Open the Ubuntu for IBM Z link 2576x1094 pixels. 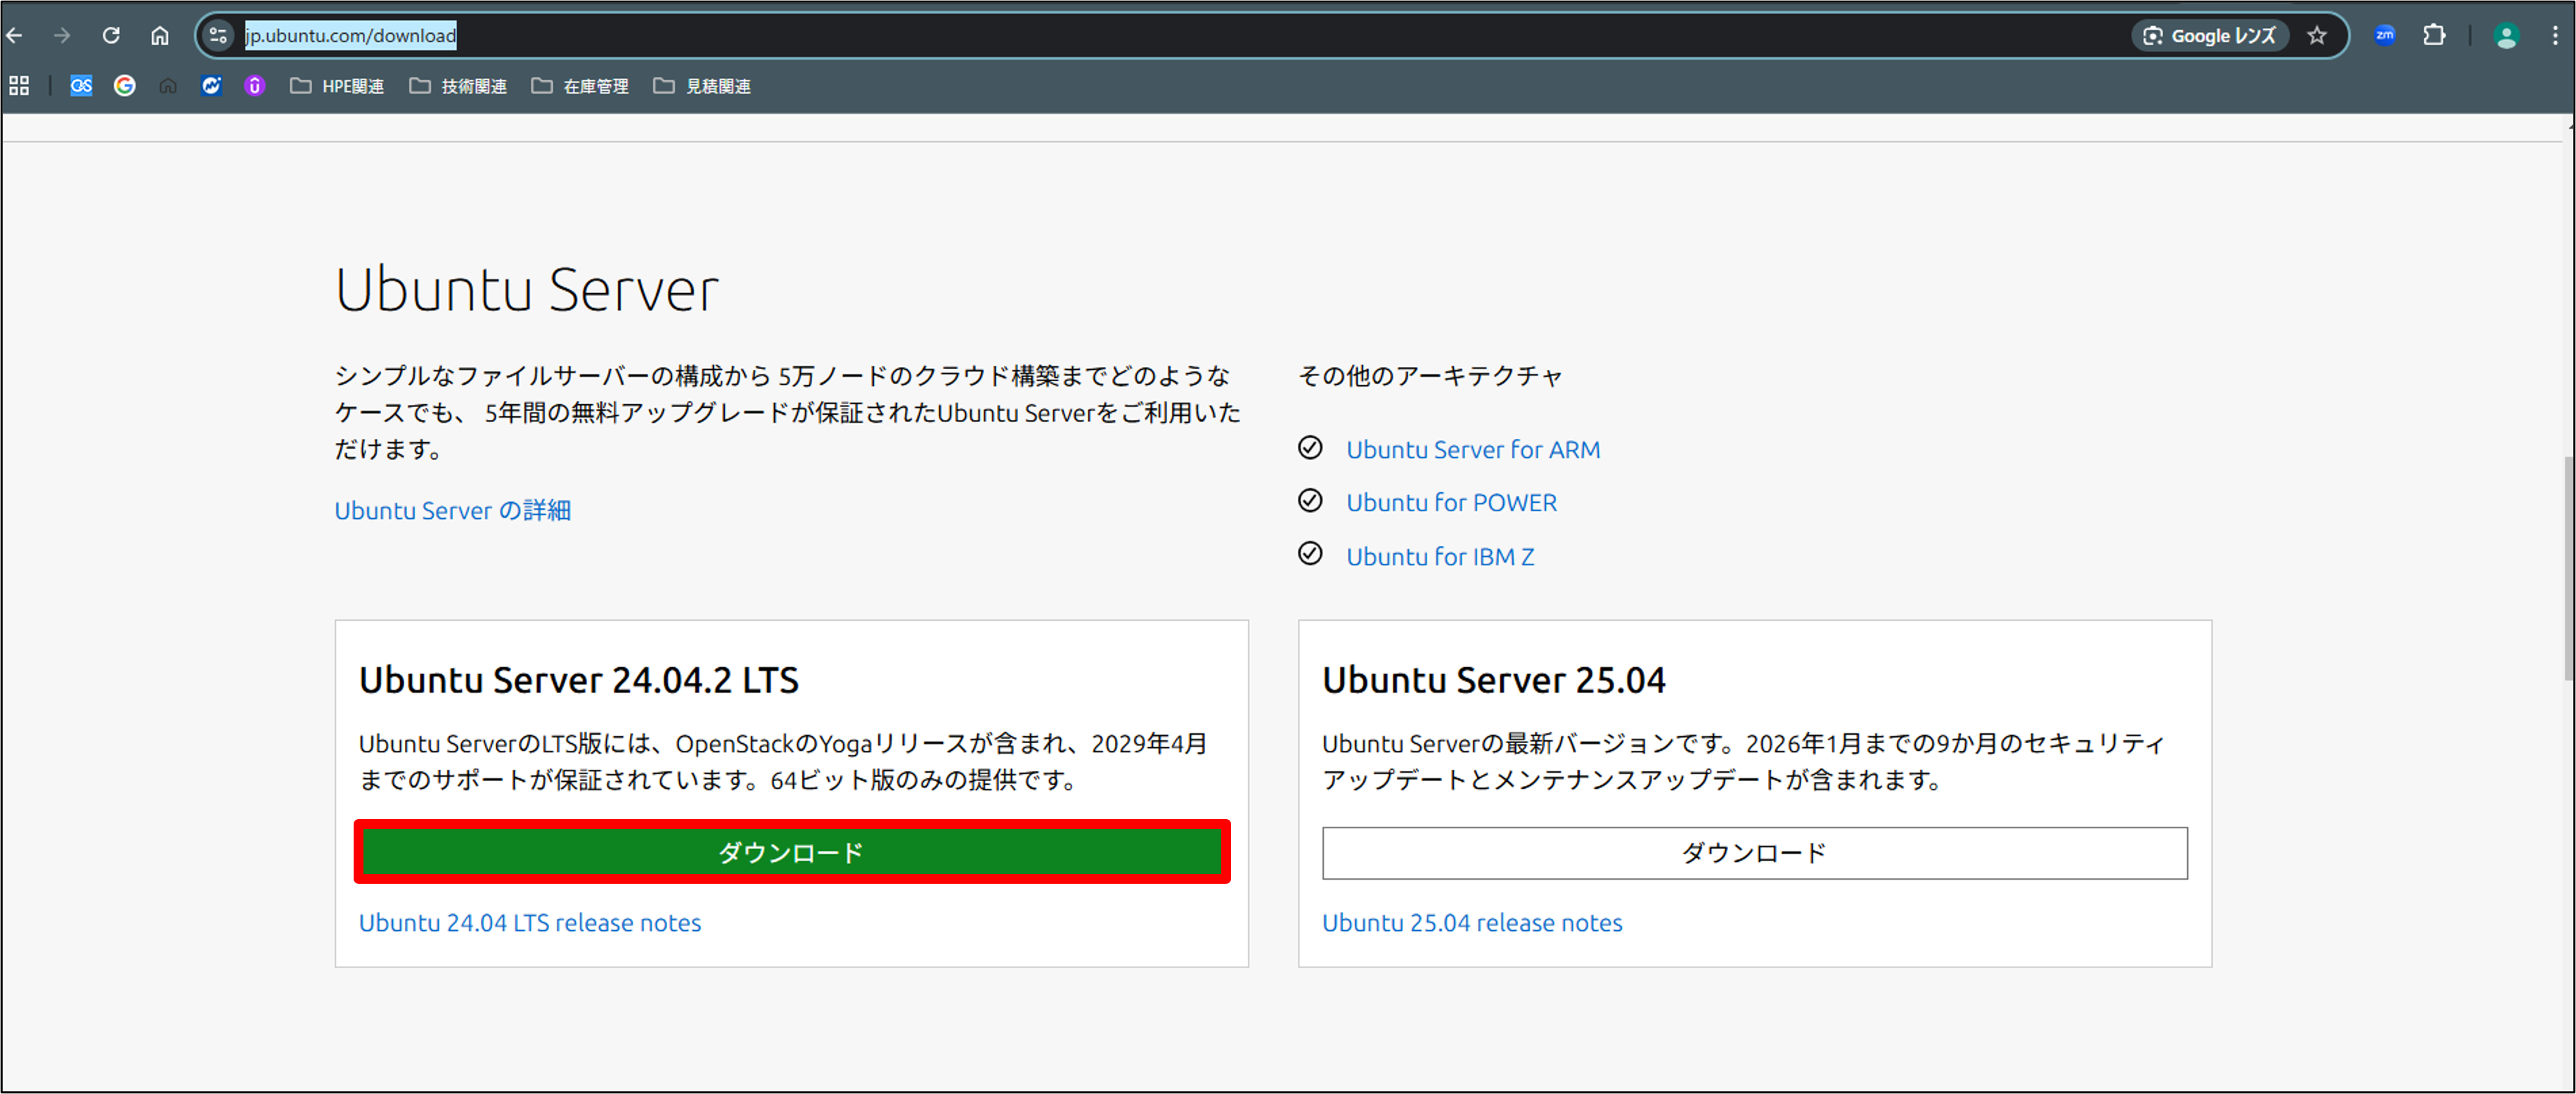(x=1440, y=557)
